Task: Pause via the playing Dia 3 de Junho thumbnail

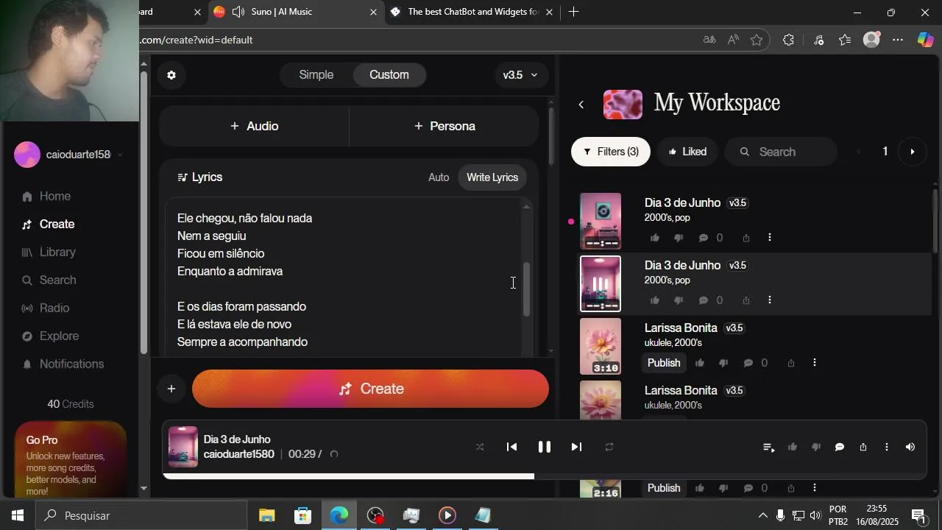Action: point(601,283)
